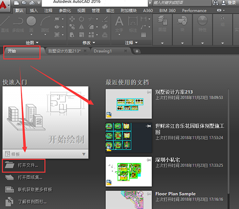
Task: Expand the 绘图 draw panel
Action: click(32, 43)
